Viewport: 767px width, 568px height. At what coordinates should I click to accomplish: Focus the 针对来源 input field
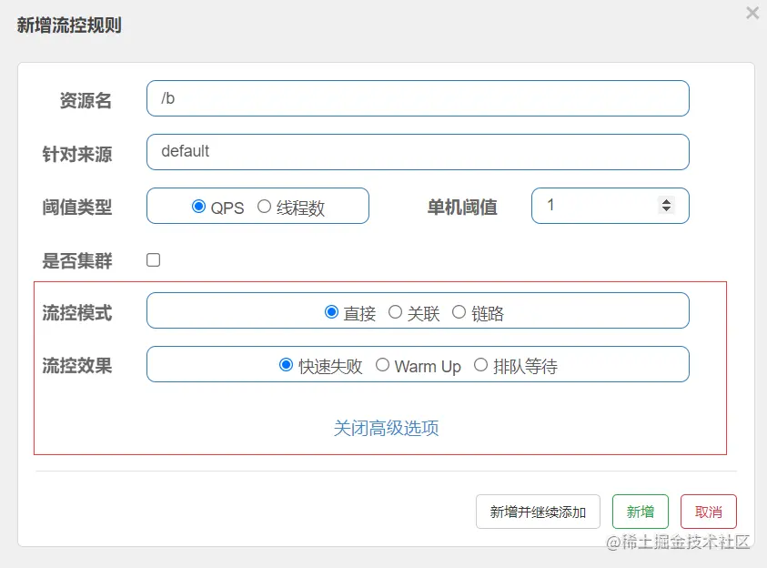click(x=418, y=152)
